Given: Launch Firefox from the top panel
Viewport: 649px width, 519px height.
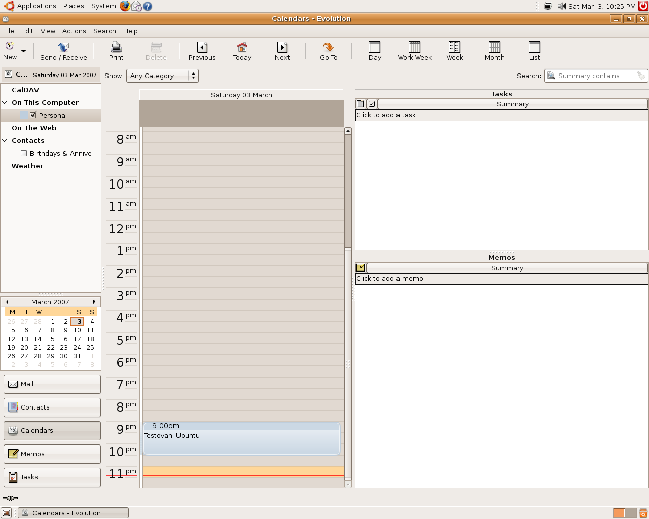Looking at the screenshot, I should point(125,6).
